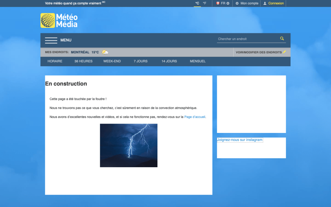Click the yellow pencil edit icon
Viewport: 331px width, 207px height.
tap(284, 52)
